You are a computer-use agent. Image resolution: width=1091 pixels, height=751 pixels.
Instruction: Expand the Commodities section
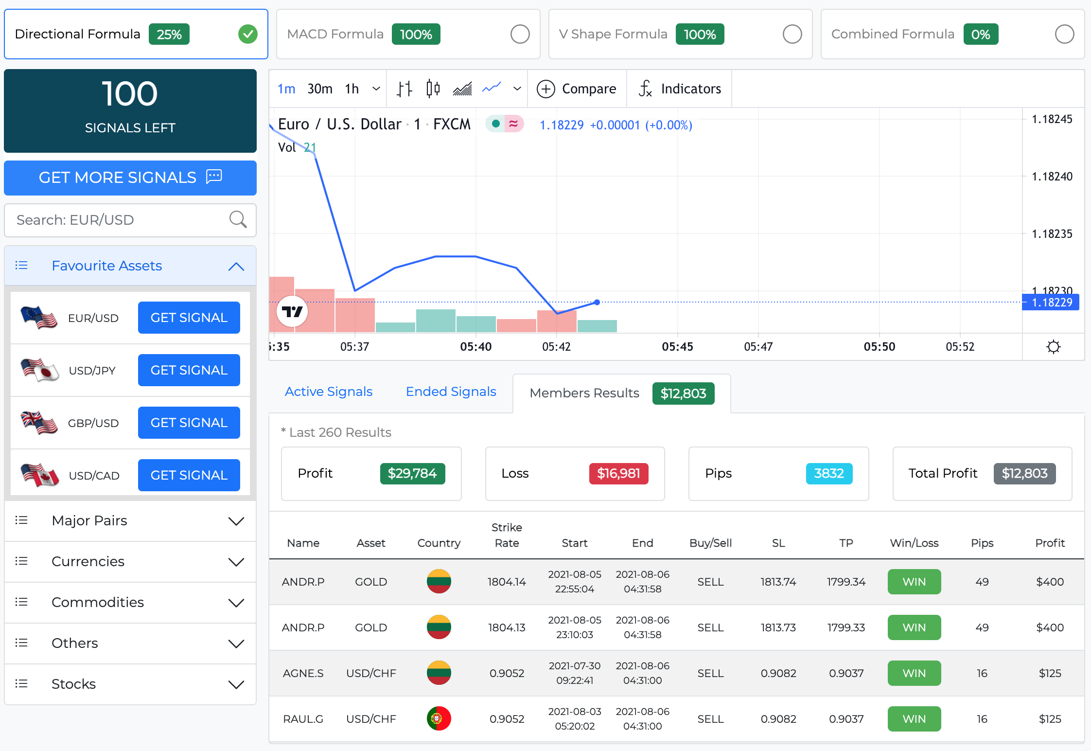coord(236,603)
